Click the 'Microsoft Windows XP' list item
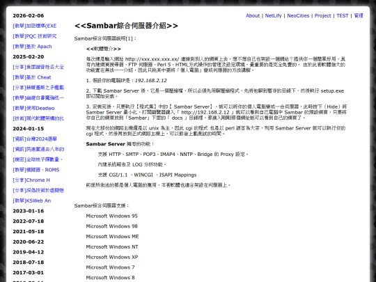 (x=112, y=257)
